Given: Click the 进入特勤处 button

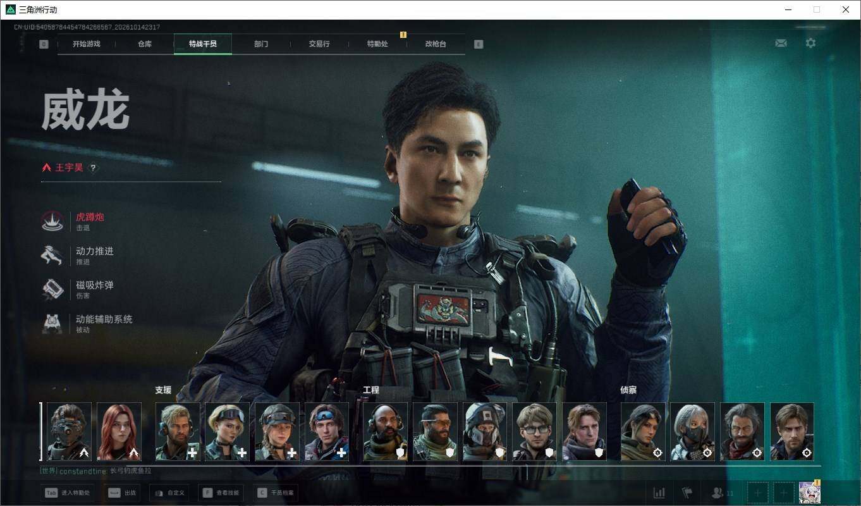Looking at the screenshot, I should click(68, 493).
